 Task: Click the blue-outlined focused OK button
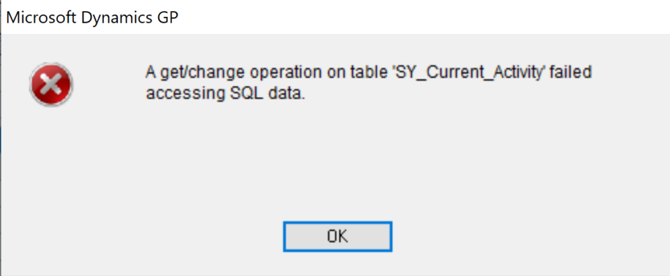(x=338, y=236)
